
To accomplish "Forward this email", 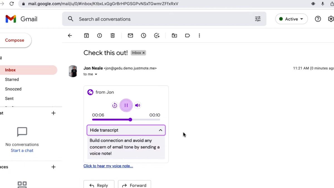I will pyautogui.click(x=134, y=185).
